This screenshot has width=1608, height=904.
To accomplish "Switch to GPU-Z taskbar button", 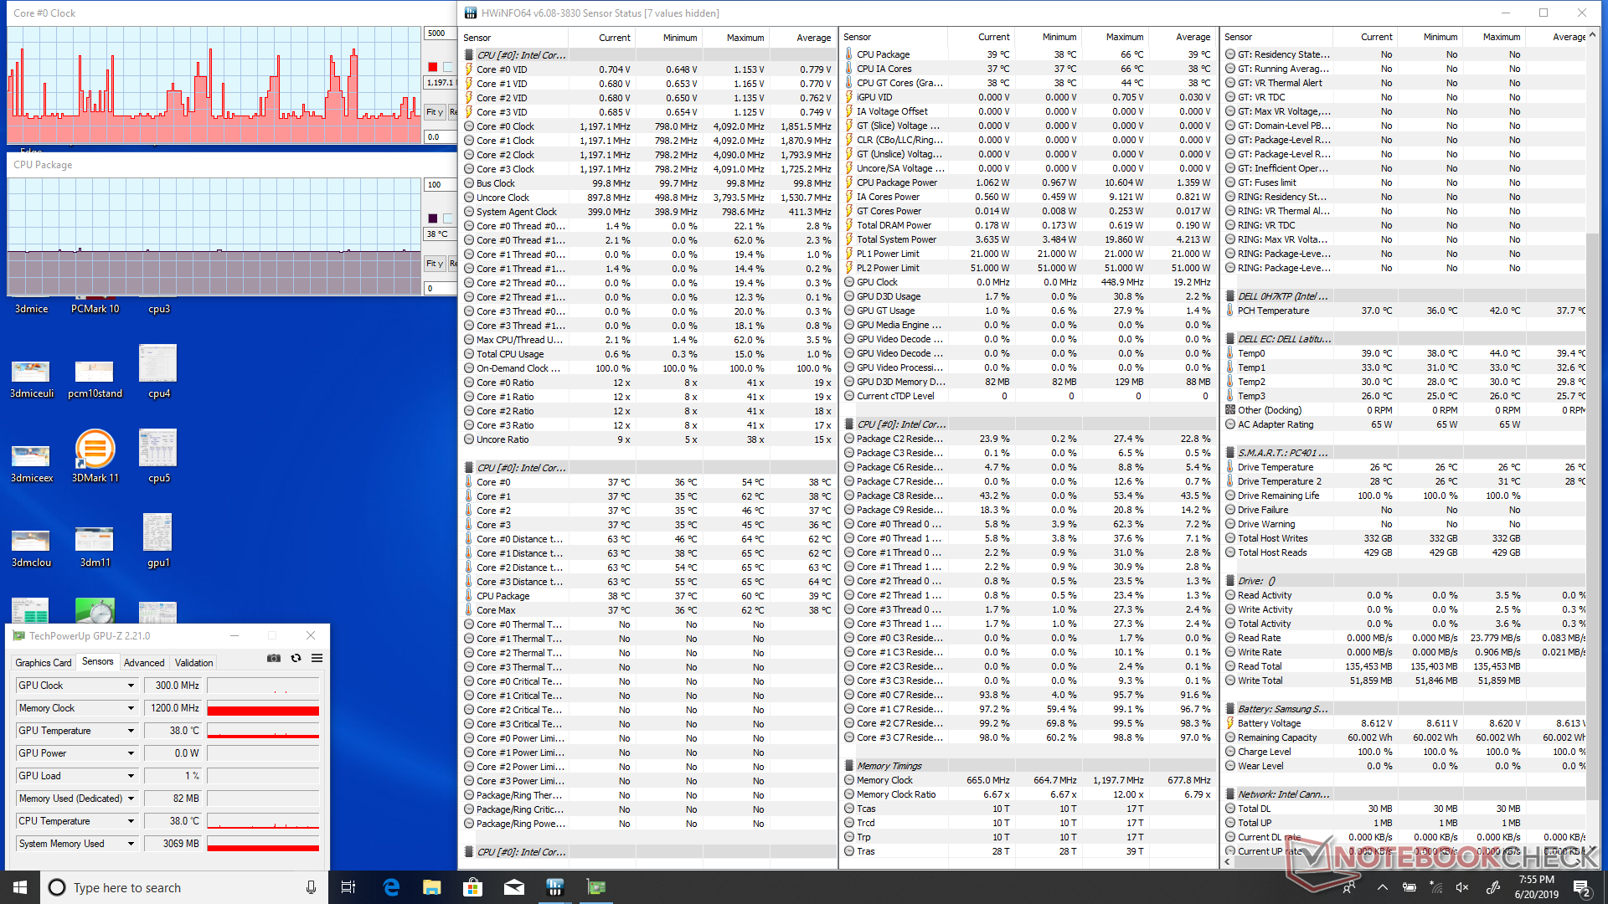I will click(595, 887).
